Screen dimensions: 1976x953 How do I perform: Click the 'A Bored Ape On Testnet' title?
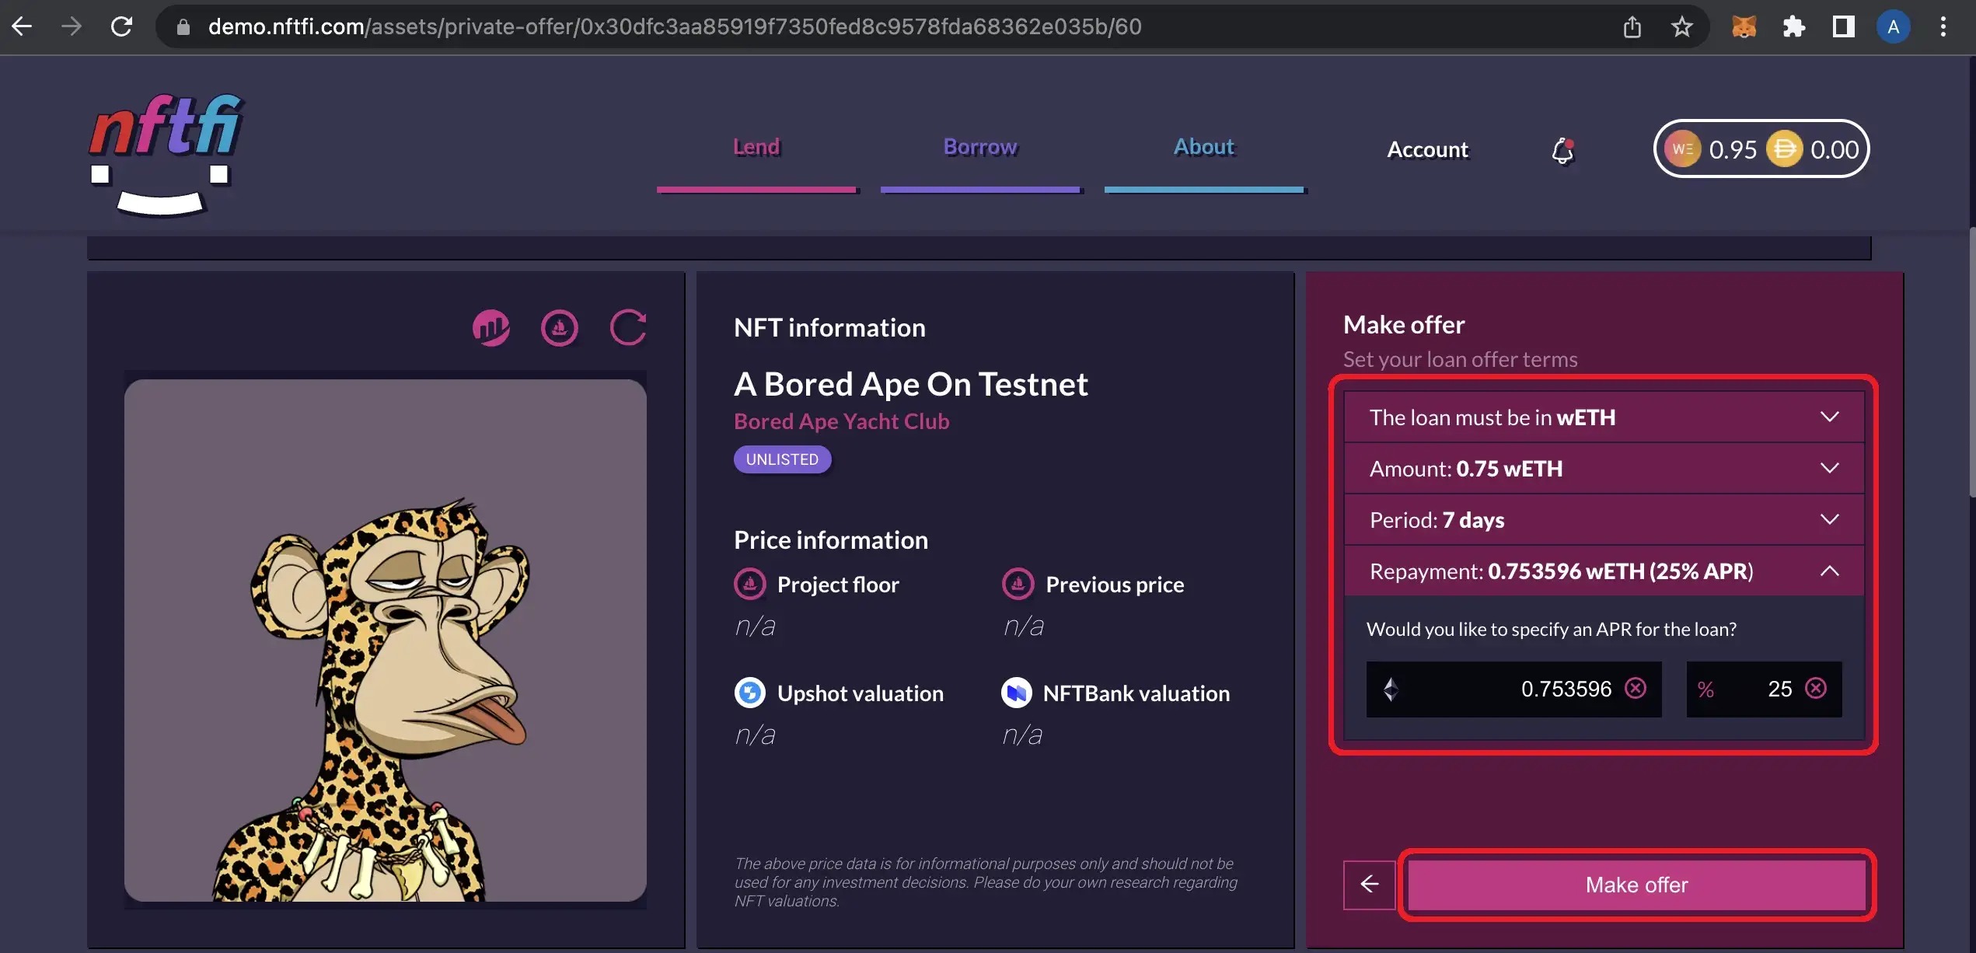911,384
